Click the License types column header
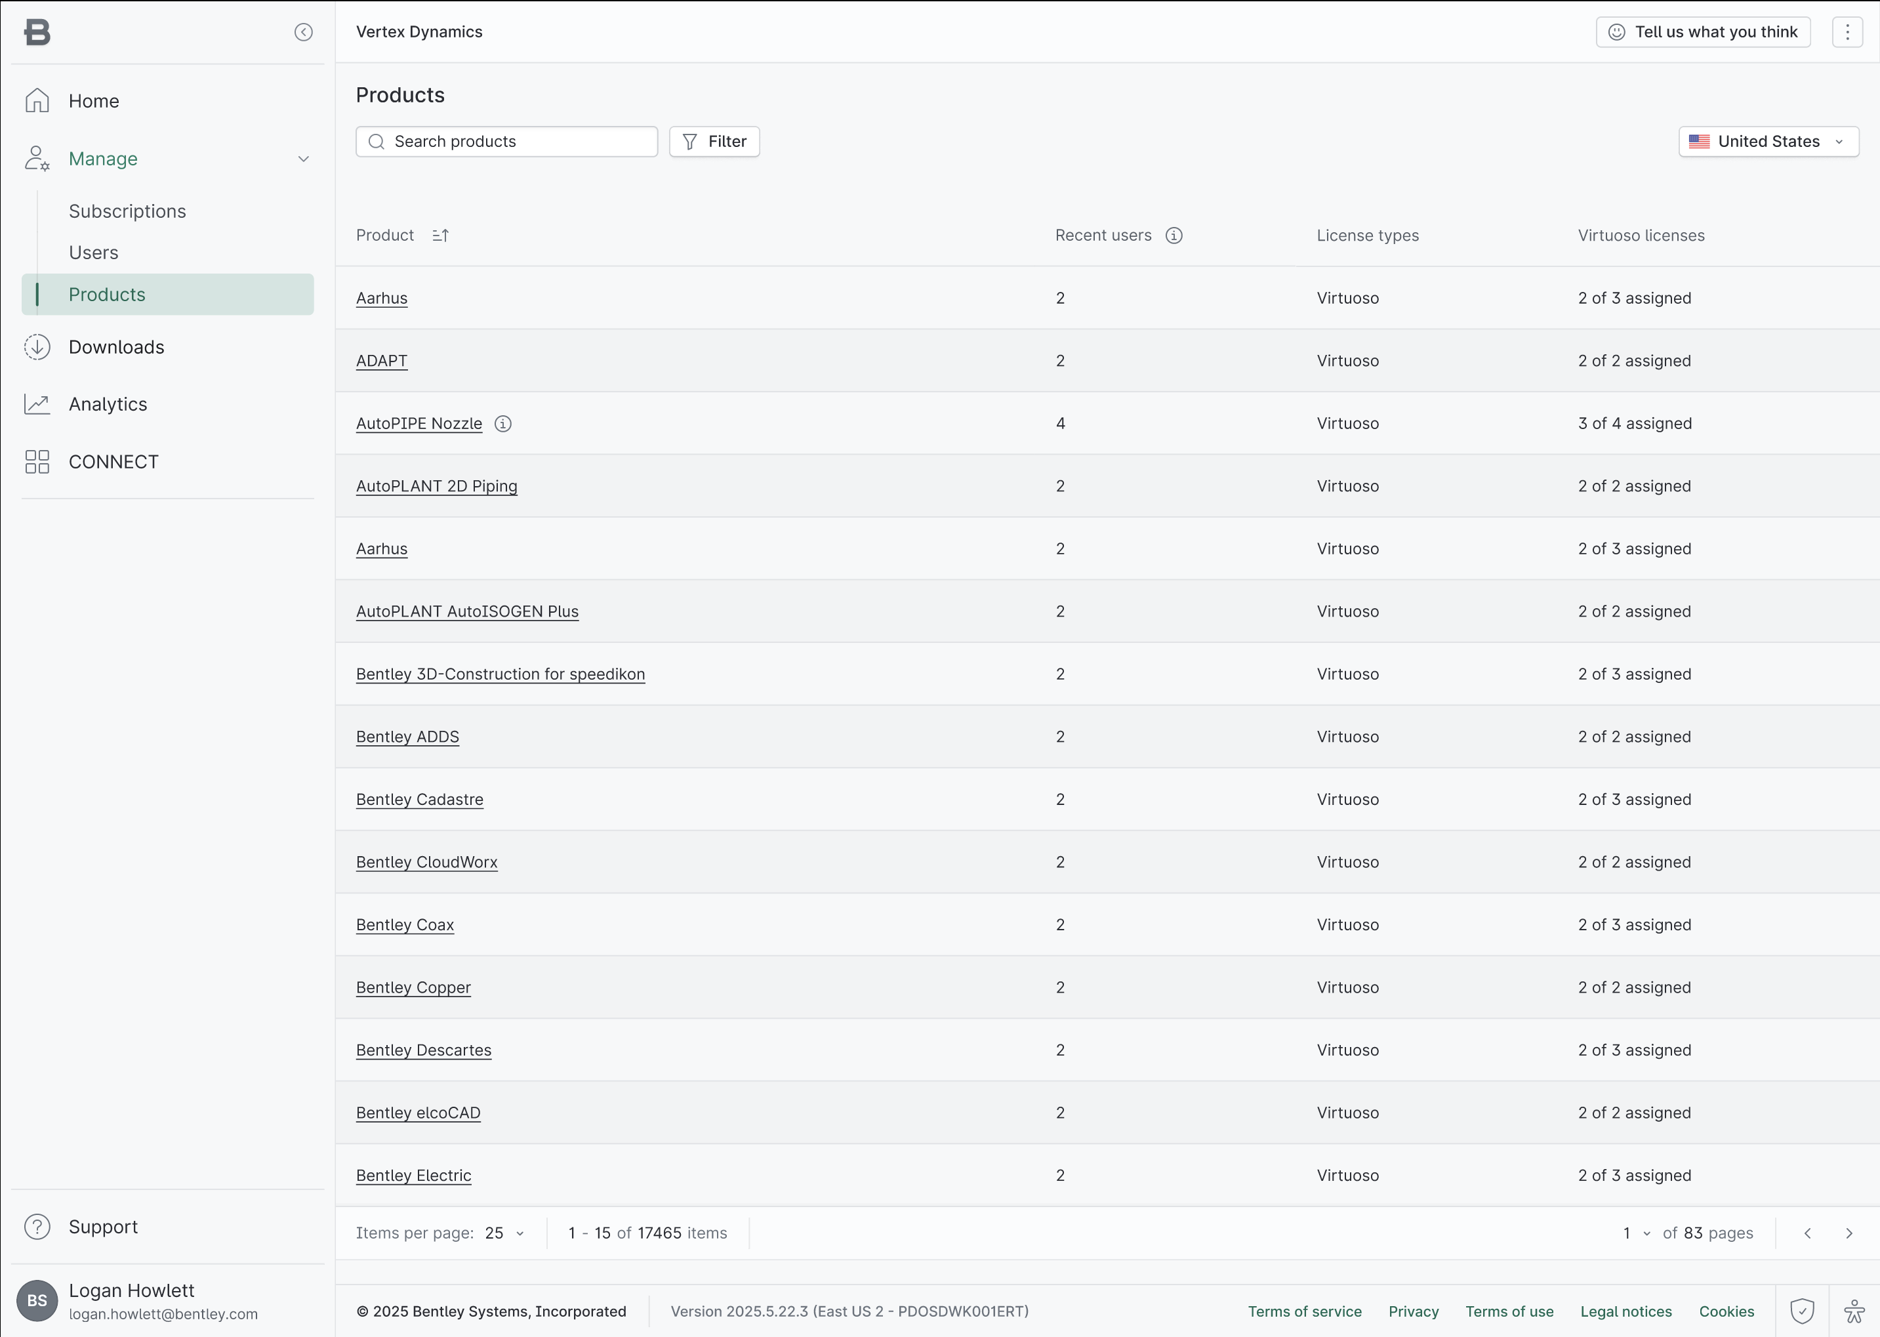The width and height of the screenshot is (1880, 1337). (x=1367, y=236)
